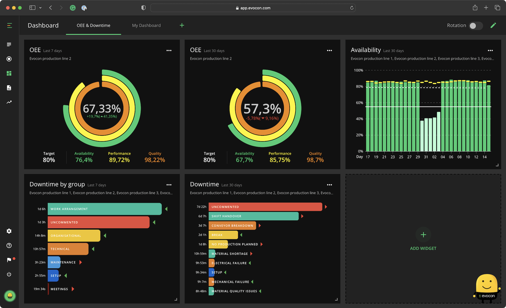
Task: Open options menu of Availability widget
Action: click(490, 51)
